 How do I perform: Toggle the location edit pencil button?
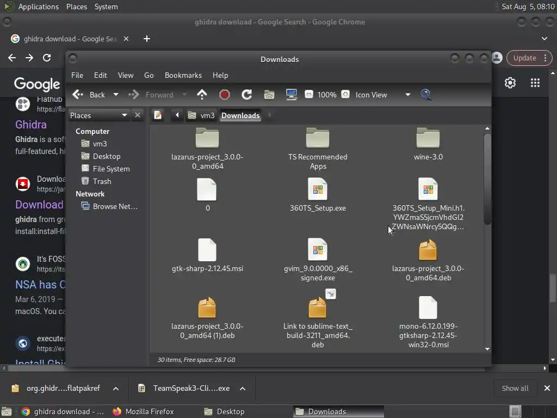pos(158,115)
